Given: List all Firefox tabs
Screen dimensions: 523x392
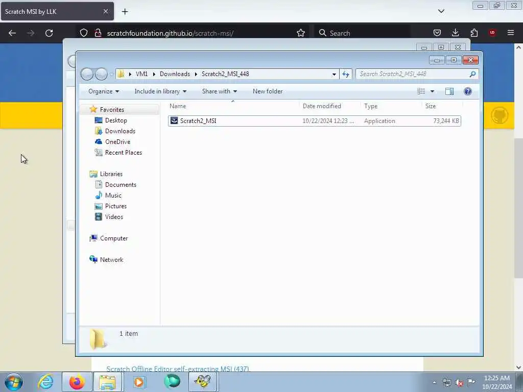Looking at the screenshot, I should click(x=441, y=11).
